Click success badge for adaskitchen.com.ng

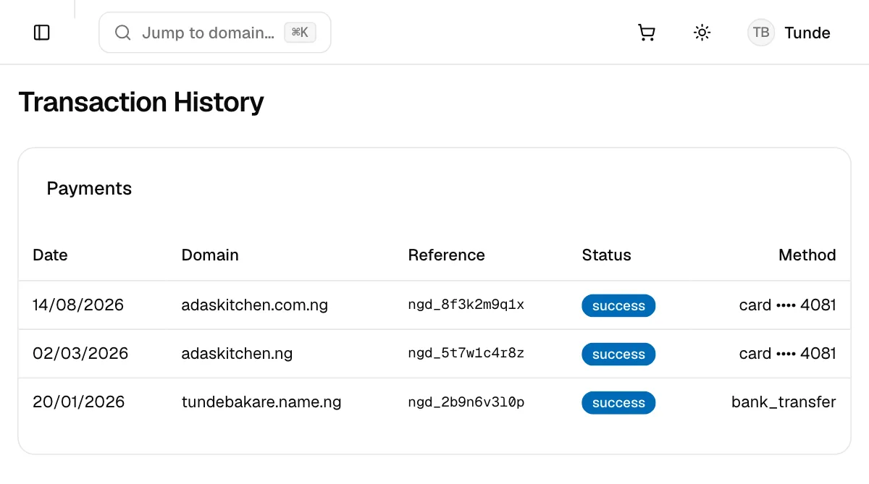(x=618, y=306)
